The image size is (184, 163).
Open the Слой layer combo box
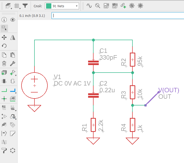62,6
